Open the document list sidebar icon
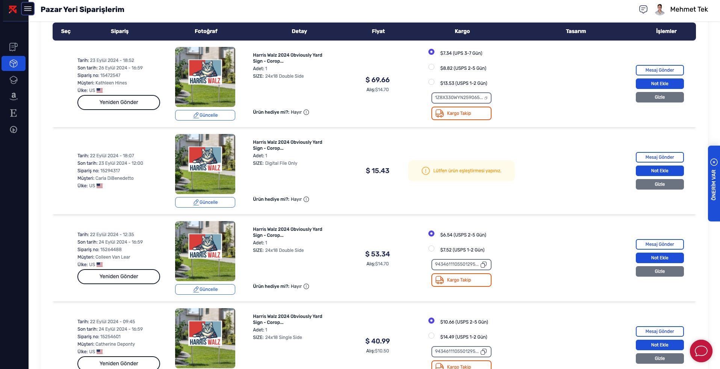Image resolution: width=720 pixels, height=369 pixels. click(x=14, y=47)
